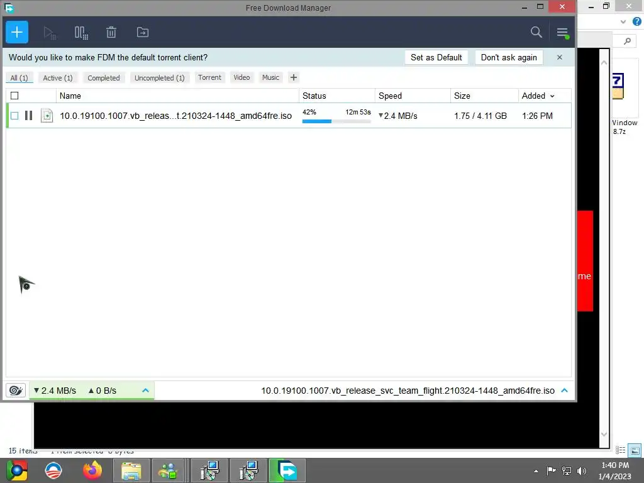644x483 pixels.
Task: Launch Firefox from the taskbar
Action: [92, 470]
